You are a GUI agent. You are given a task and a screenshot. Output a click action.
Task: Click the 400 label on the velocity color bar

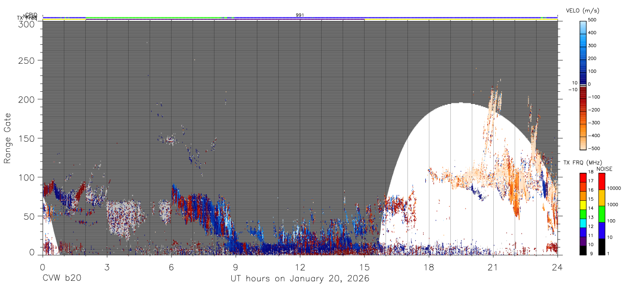[593, 33]
